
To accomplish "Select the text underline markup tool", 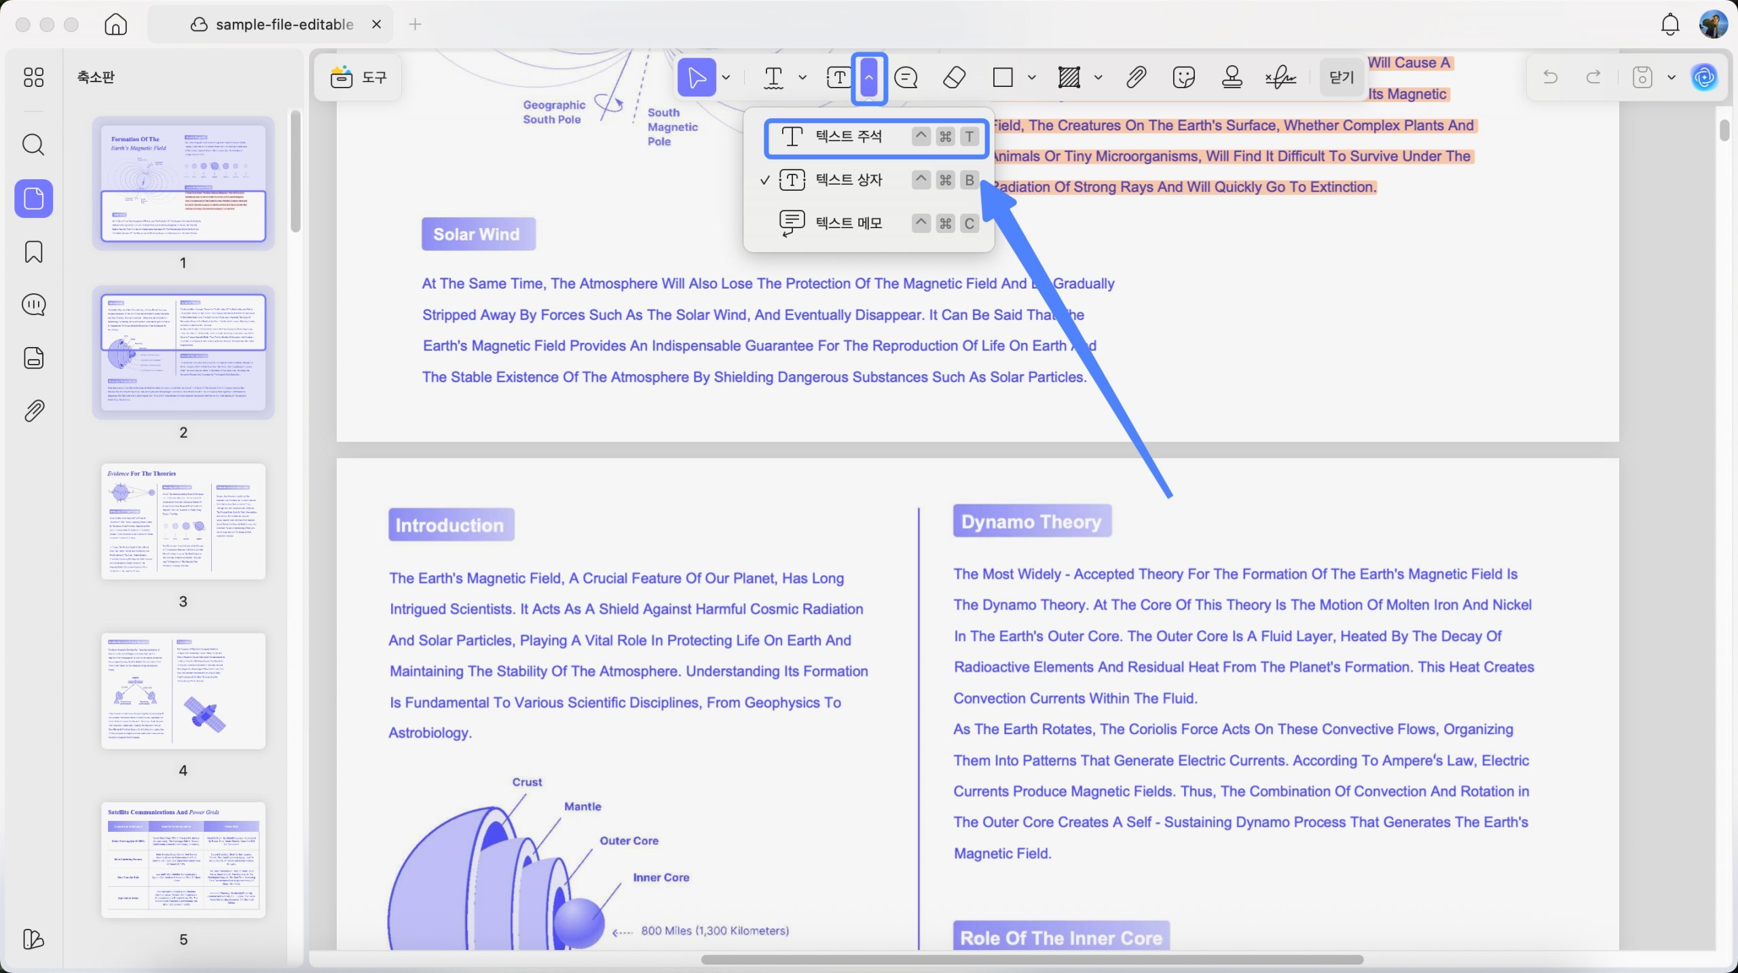I will tap(773, 77).
